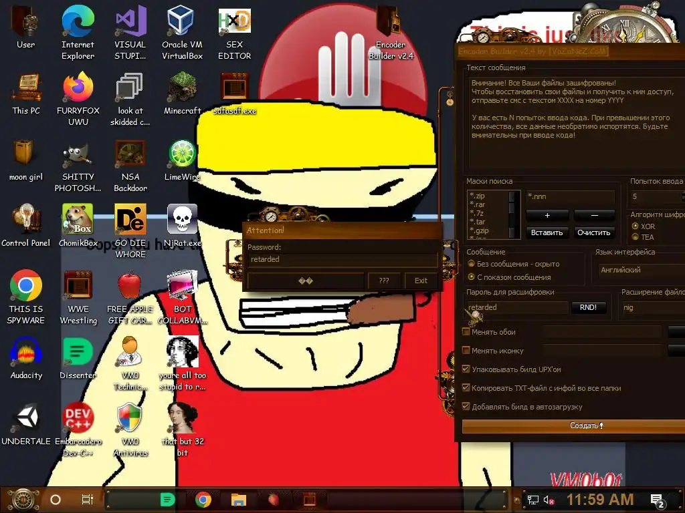Focus the Password field in Attention dialog
The image size is (685, 513).
[342, 259]
